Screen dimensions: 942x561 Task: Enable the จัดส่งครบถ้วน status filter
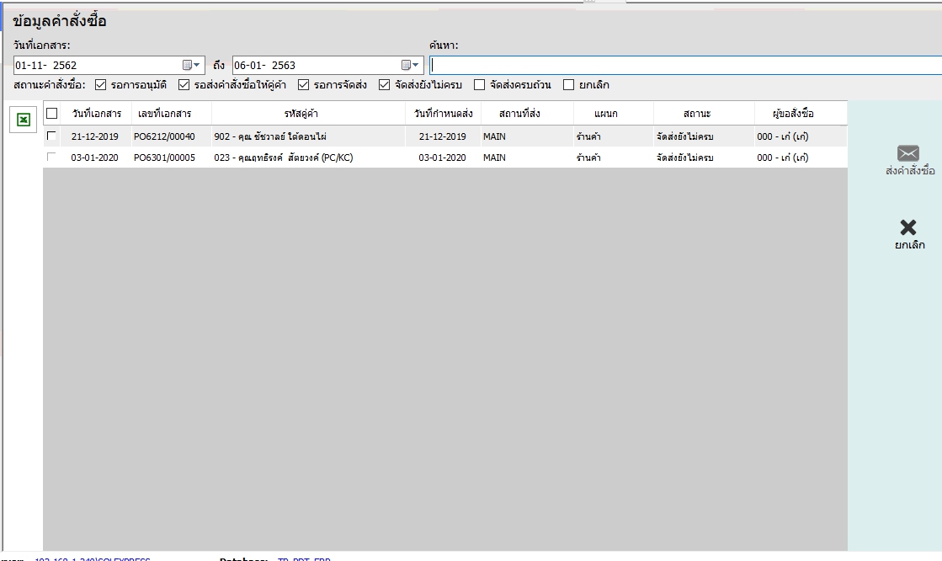pos(479,85)
